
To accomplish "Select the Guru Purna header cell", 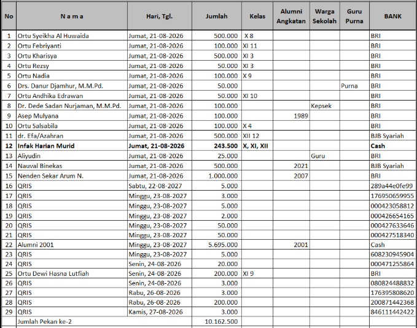I will (x=354, y=16).
